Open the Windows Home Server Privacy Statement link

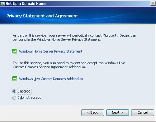pos(51,51)
